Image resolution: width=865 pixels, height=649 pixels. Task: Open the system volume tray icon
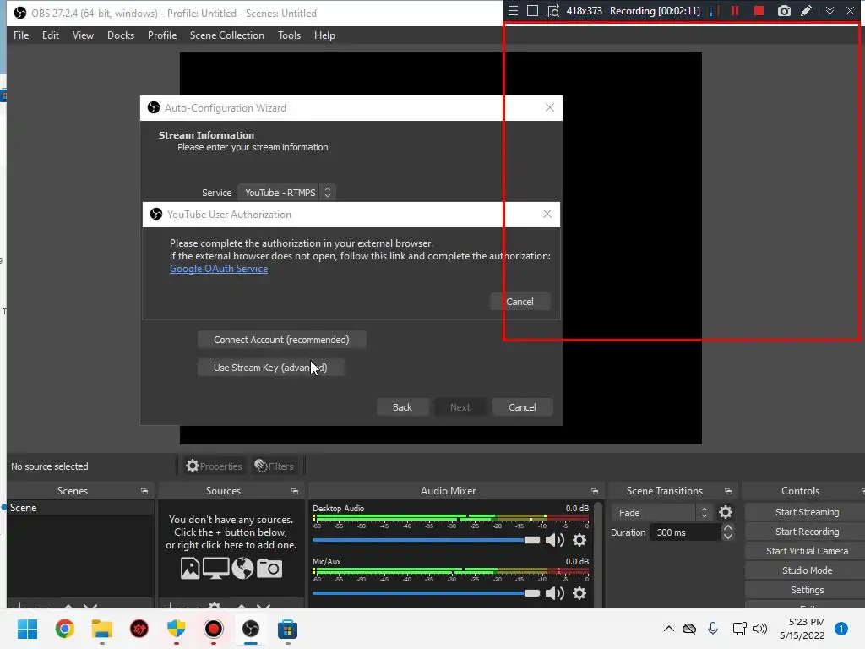(760, 629)
